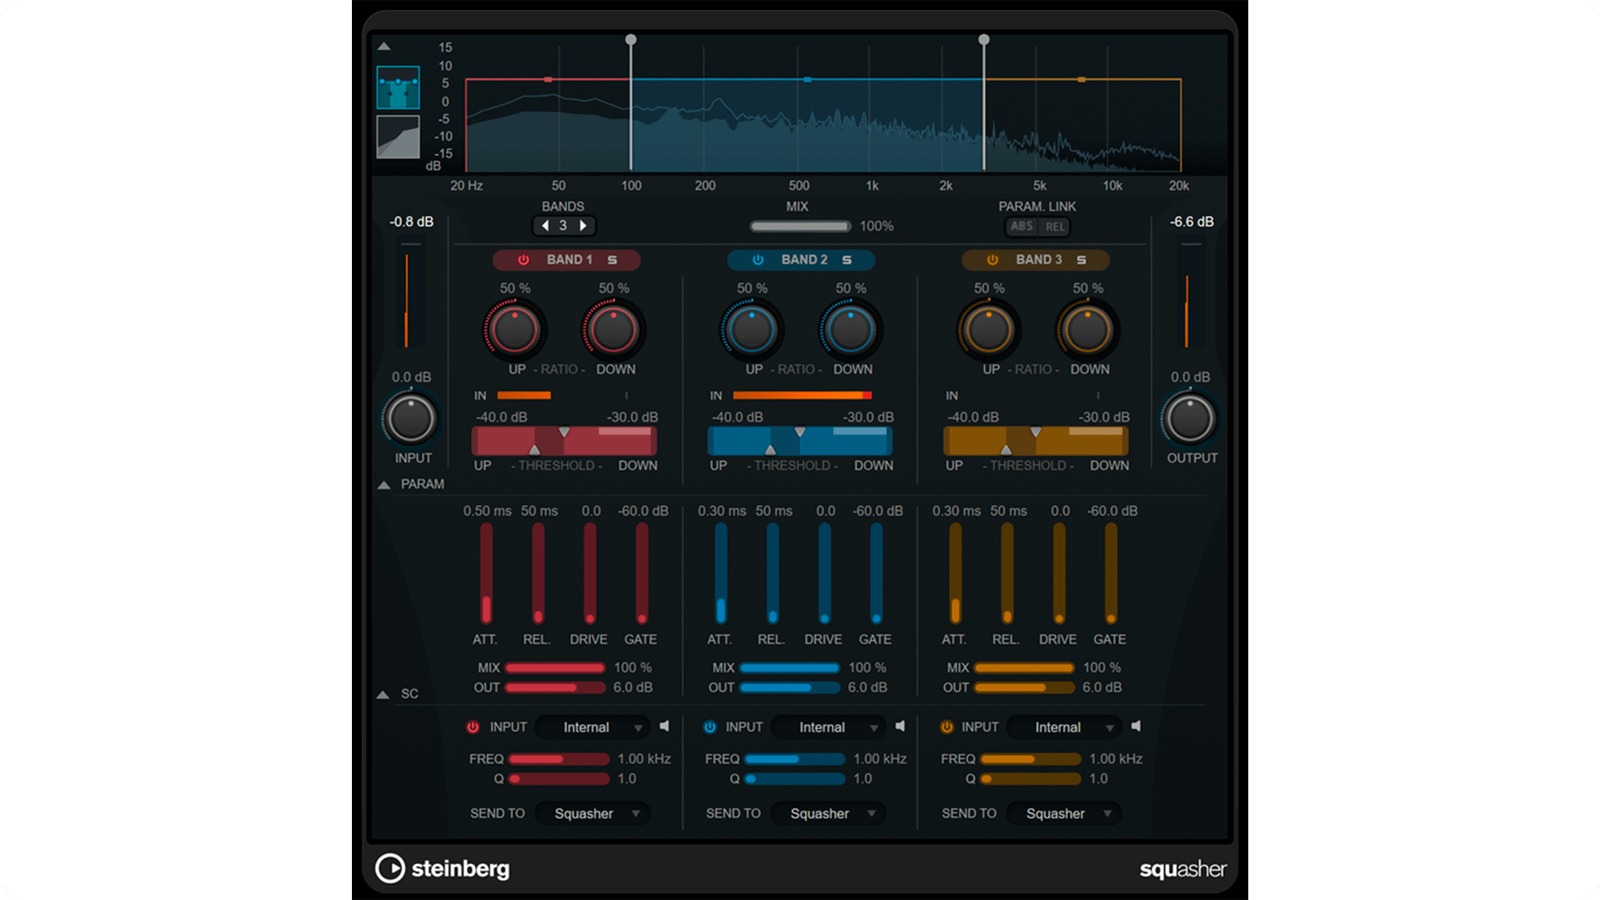The image size is (1601, 900).
Task: Click Band 3 release slider
Action: point(1007,573)
